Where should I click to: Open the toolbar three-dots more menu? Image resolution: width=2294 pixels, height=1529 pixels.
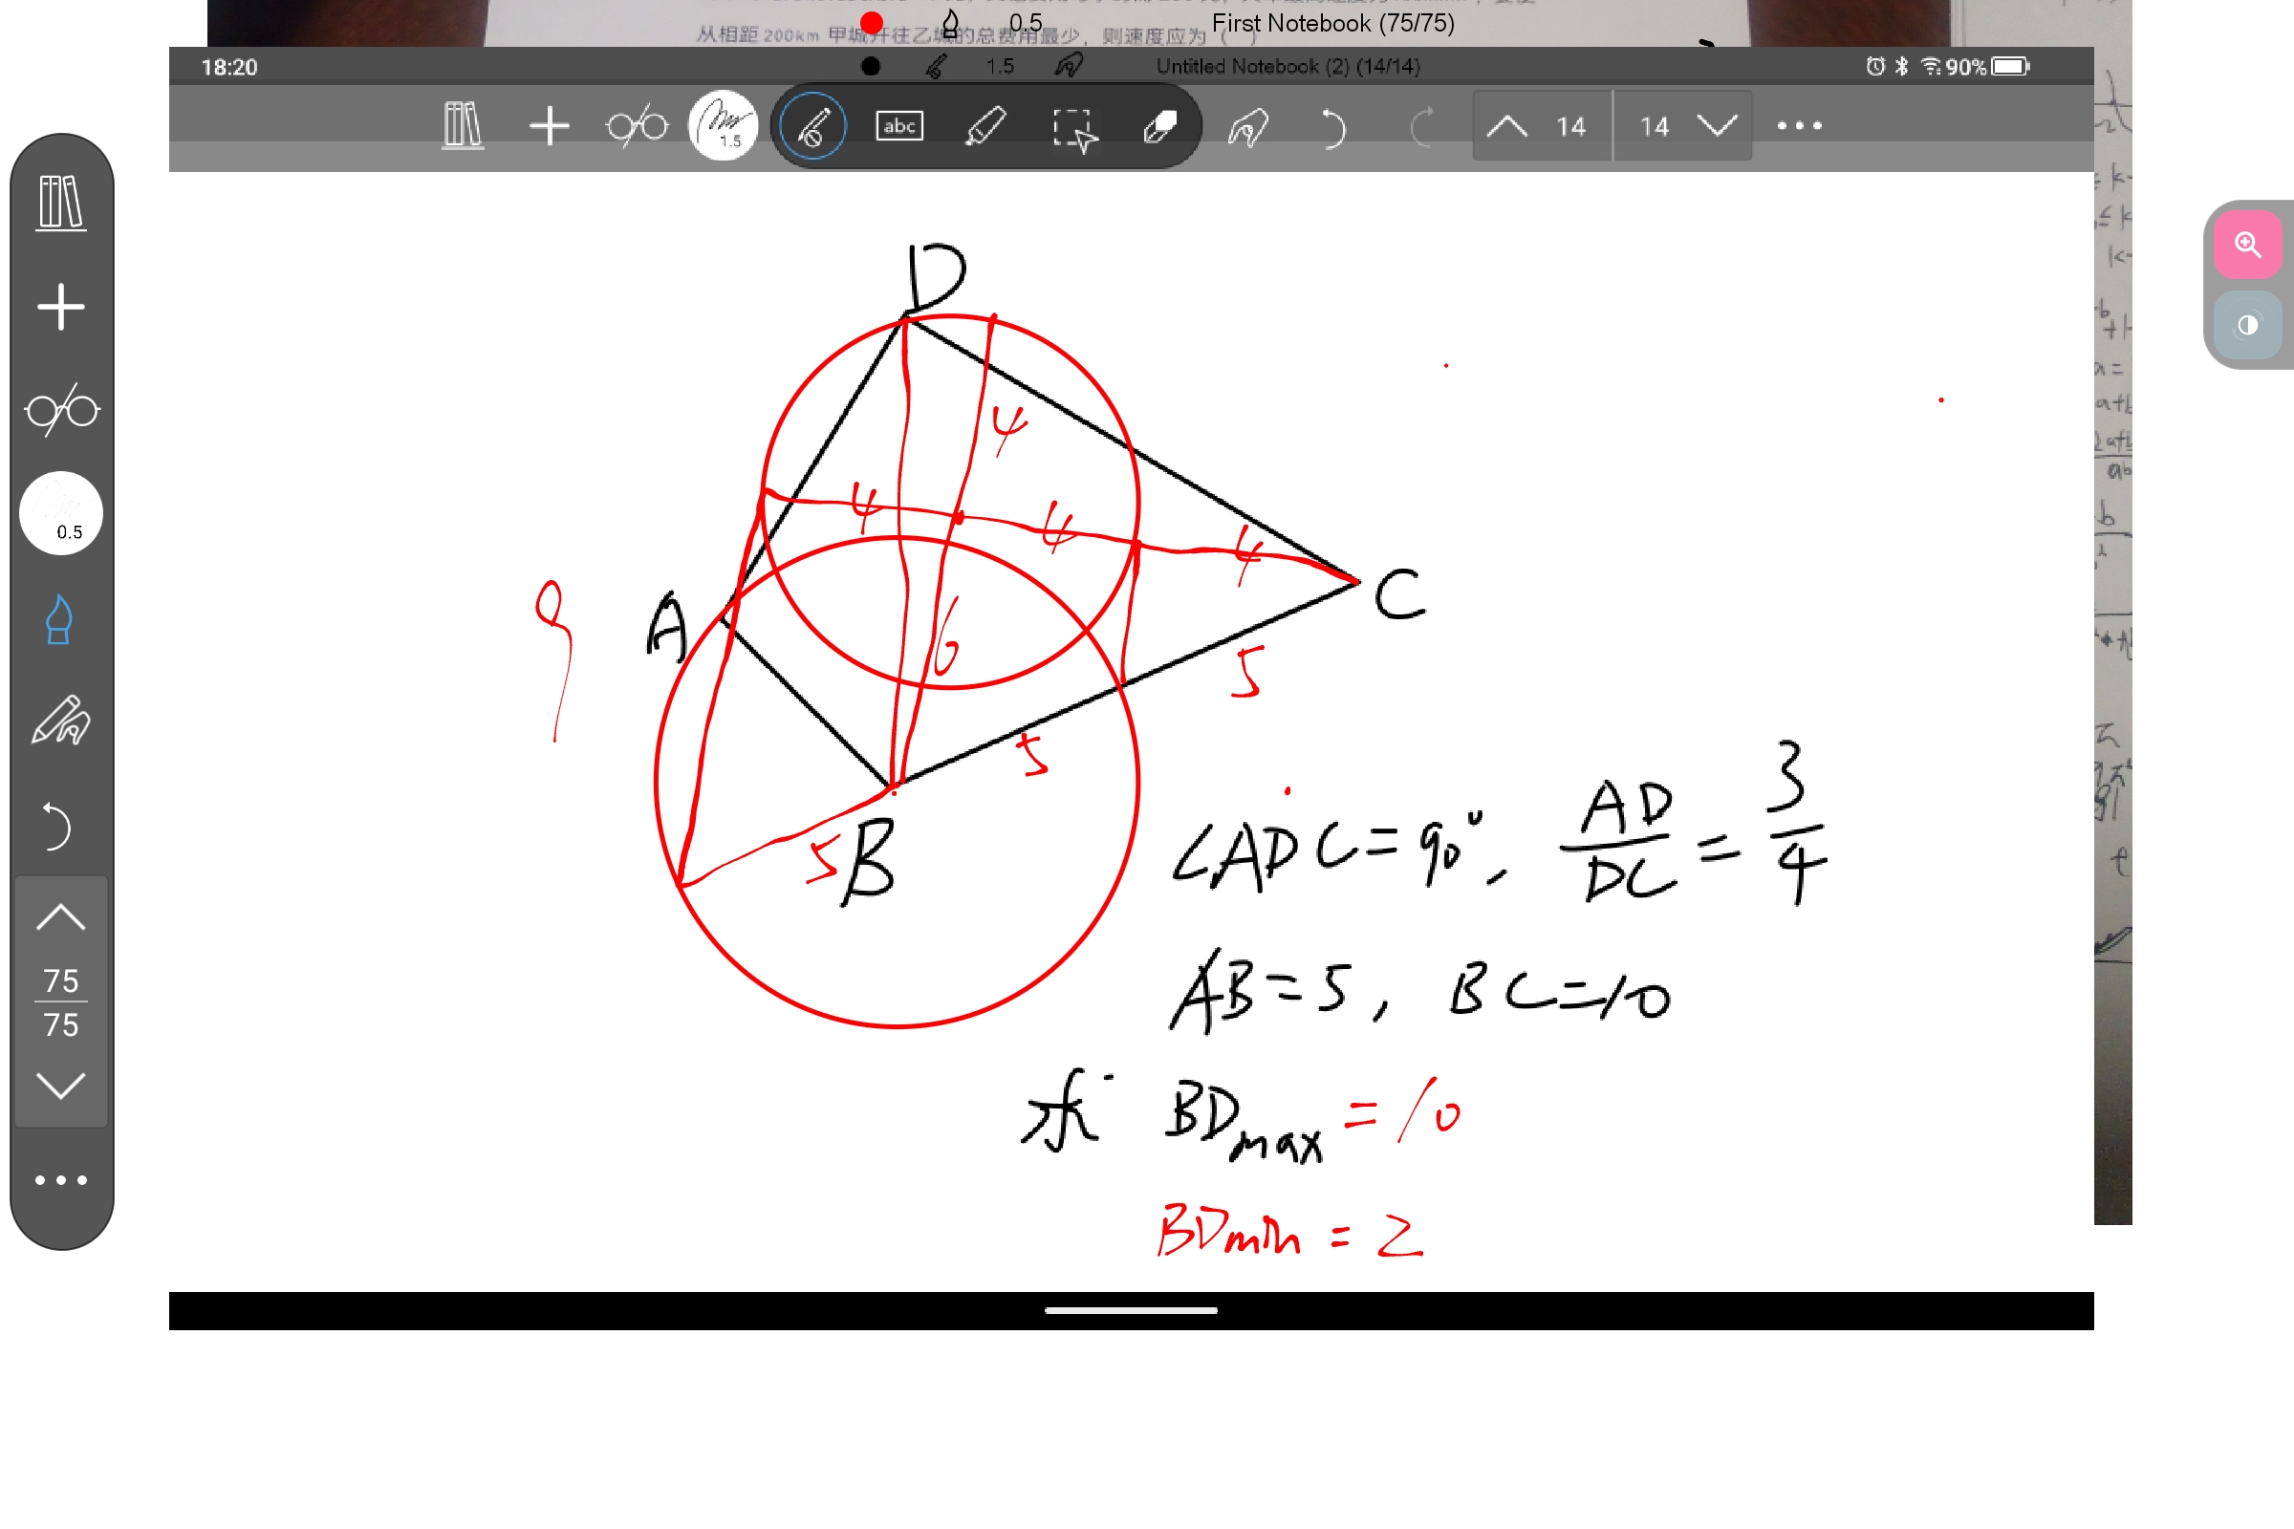coord(1799,125)
